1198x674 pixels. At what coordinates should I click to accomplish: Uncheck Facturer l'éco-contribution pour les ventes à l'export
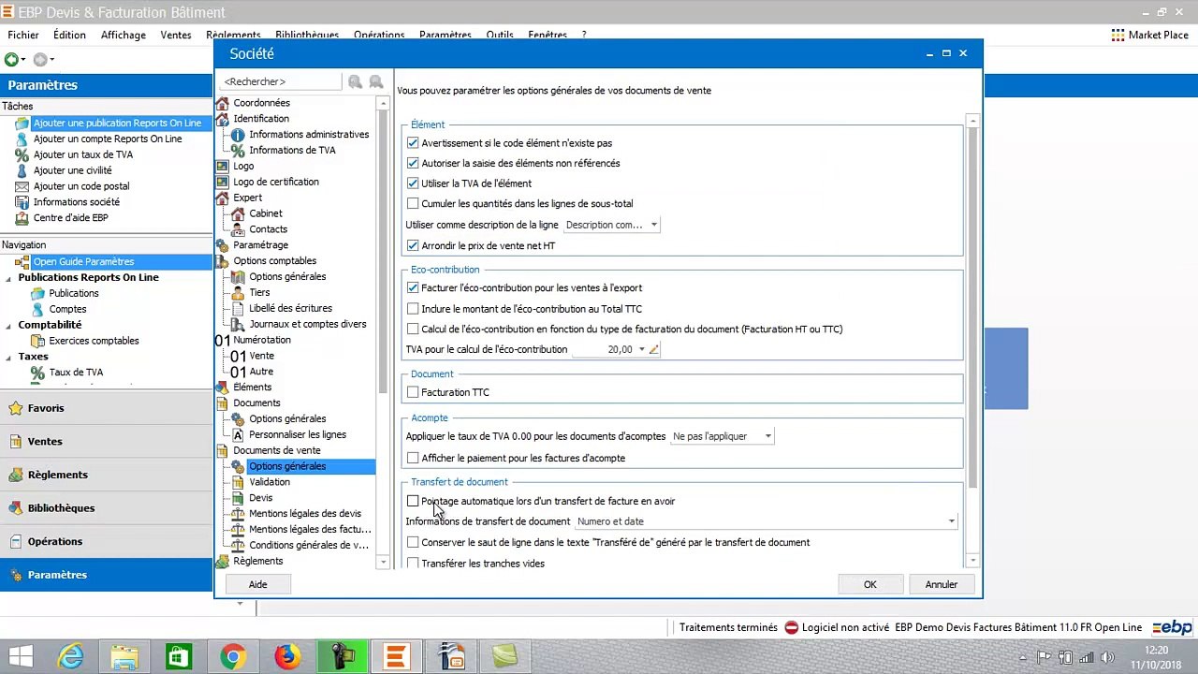tap(413, 288)
